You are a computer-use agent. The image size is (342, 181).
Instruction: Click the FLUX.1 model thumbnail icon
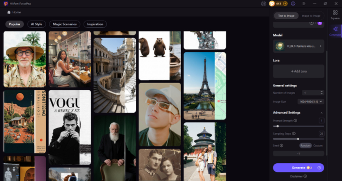(280, 46)
